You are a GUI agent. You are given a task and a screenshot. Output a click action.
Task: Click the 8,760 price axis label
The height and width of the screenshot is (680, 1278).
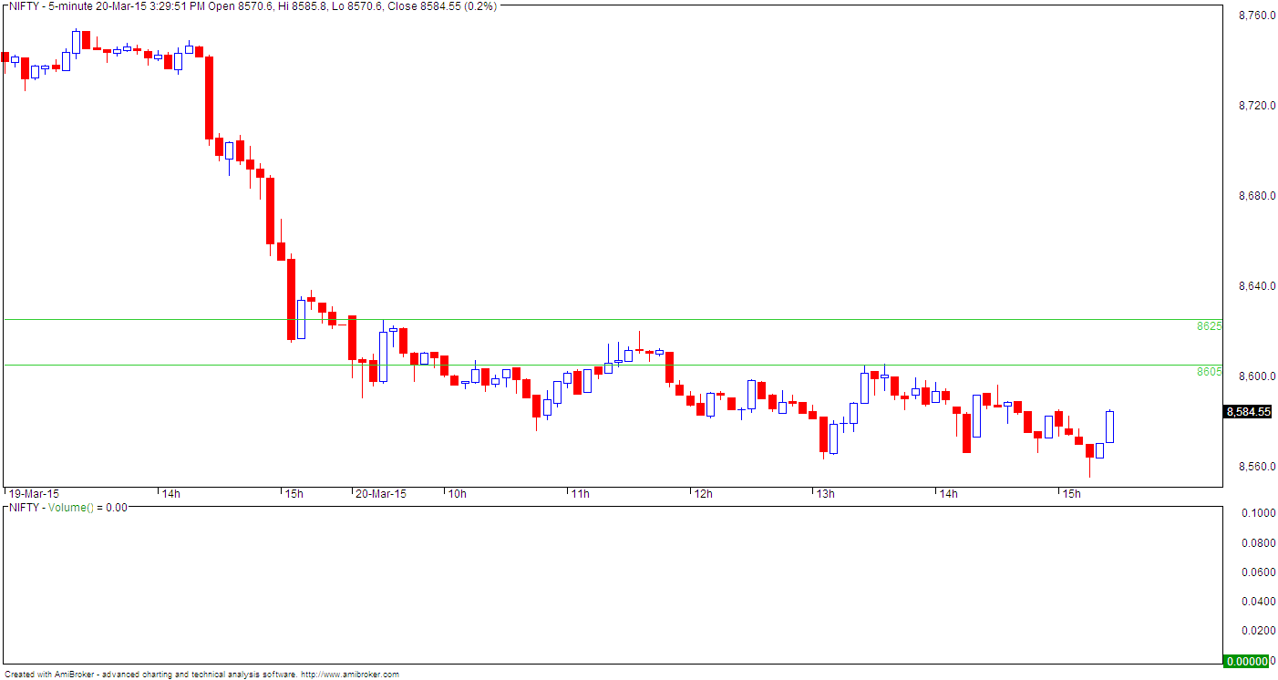[1255, 15]
